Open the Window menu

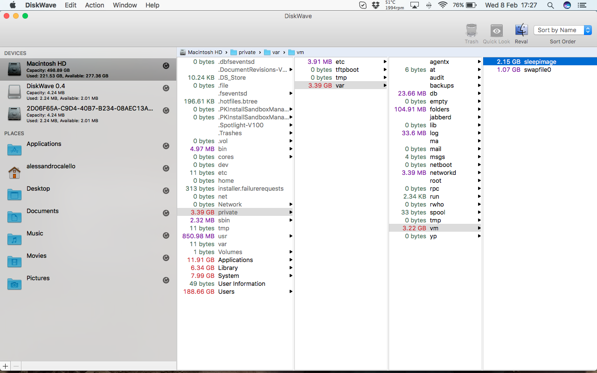[x=125, y=5]
